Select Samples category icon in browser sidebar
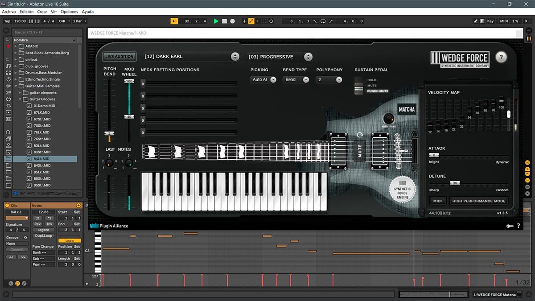Image resolution: width=535 pixels, height=301 pixels. [x=8, y=119]
